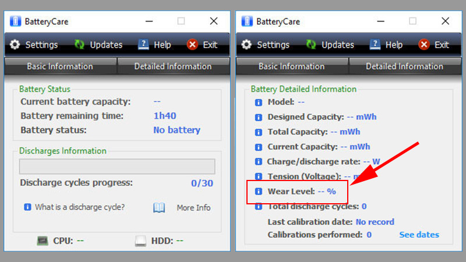
Task: Click Calibrations performed label
Action: [x=315, y=235]
